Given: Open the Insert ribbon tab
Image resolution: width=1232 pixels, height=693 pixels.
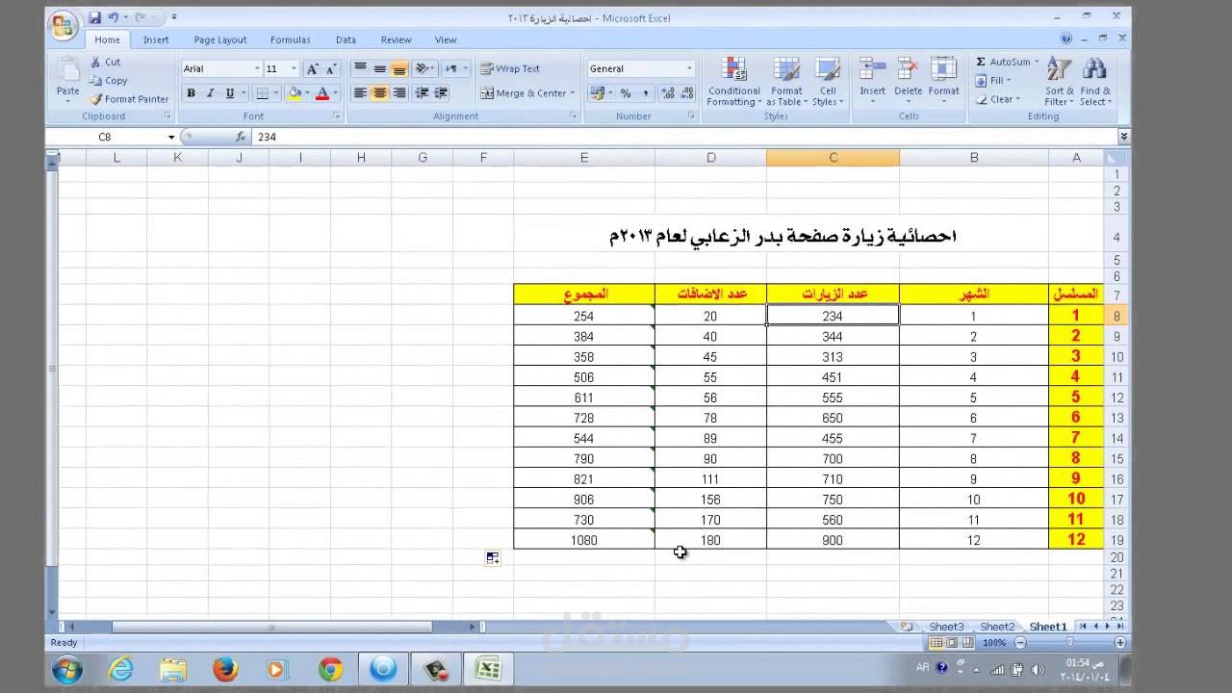Looking at the screenshot, I should point(156,39).
